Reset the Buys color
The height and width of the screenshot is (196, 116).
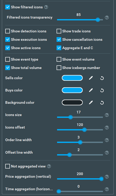102,90
